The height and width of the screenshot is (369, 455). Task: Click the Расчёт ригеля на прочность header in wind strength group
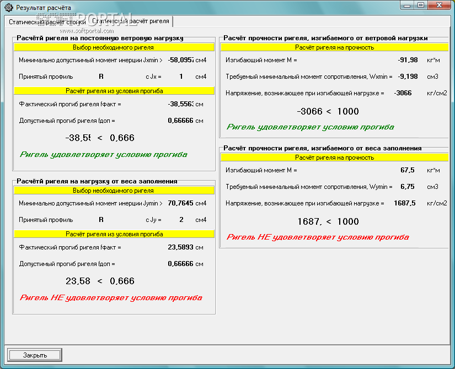pyautogui.click(x=335, y=47)
